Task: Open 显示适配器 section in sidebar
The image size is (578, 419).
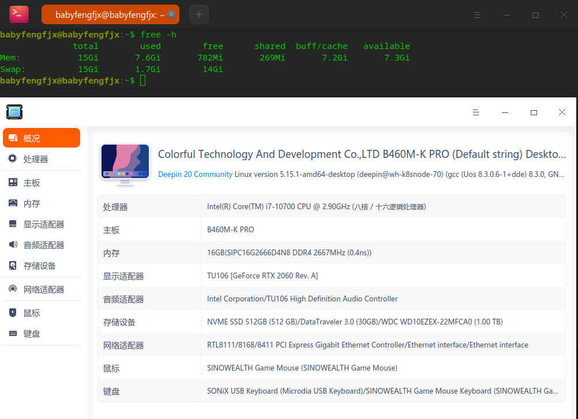Action: coord(42,224)
